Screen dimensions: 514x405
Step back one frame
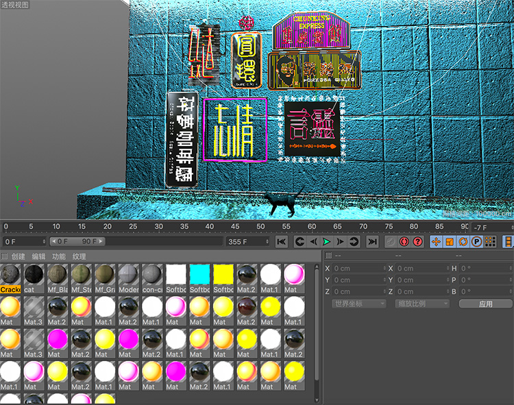point(313,242)
